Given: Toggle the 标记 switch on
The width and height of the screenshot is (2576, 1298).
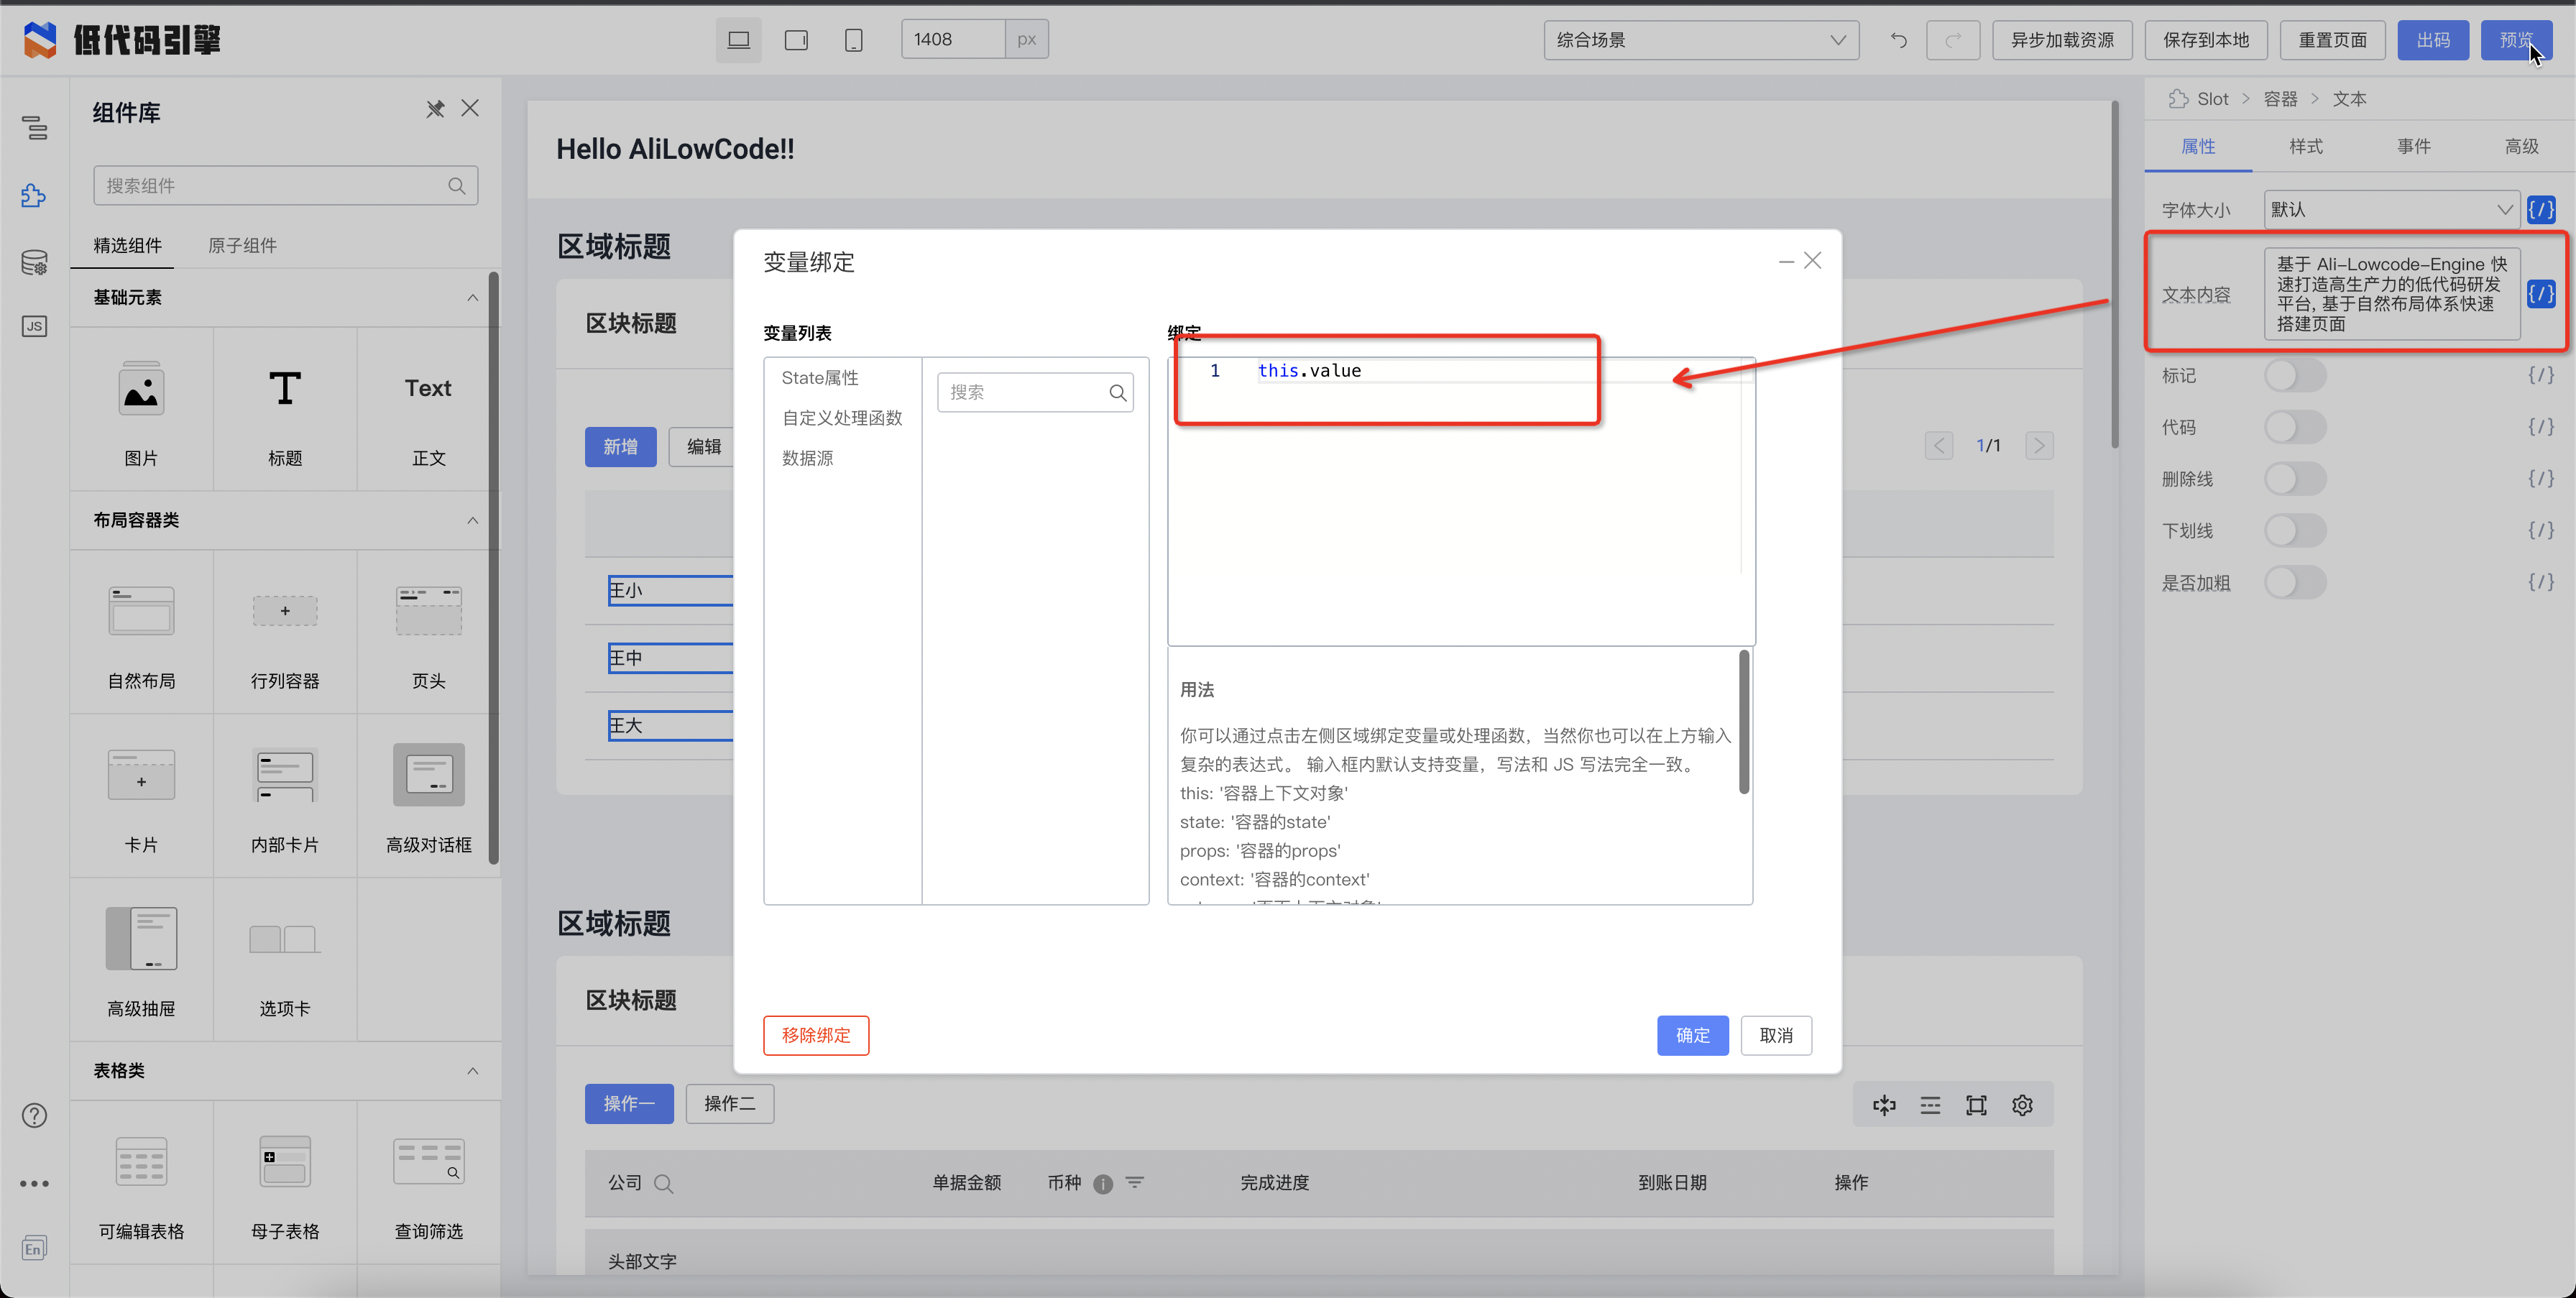Looking at the screenshot, I should click(2294, 376).
